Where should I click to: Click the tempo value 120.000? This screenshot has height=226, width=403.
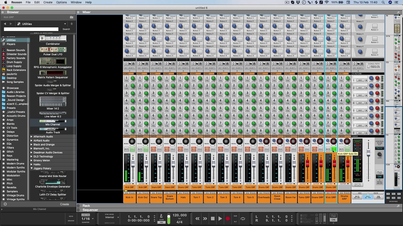[x=179, y=215]
